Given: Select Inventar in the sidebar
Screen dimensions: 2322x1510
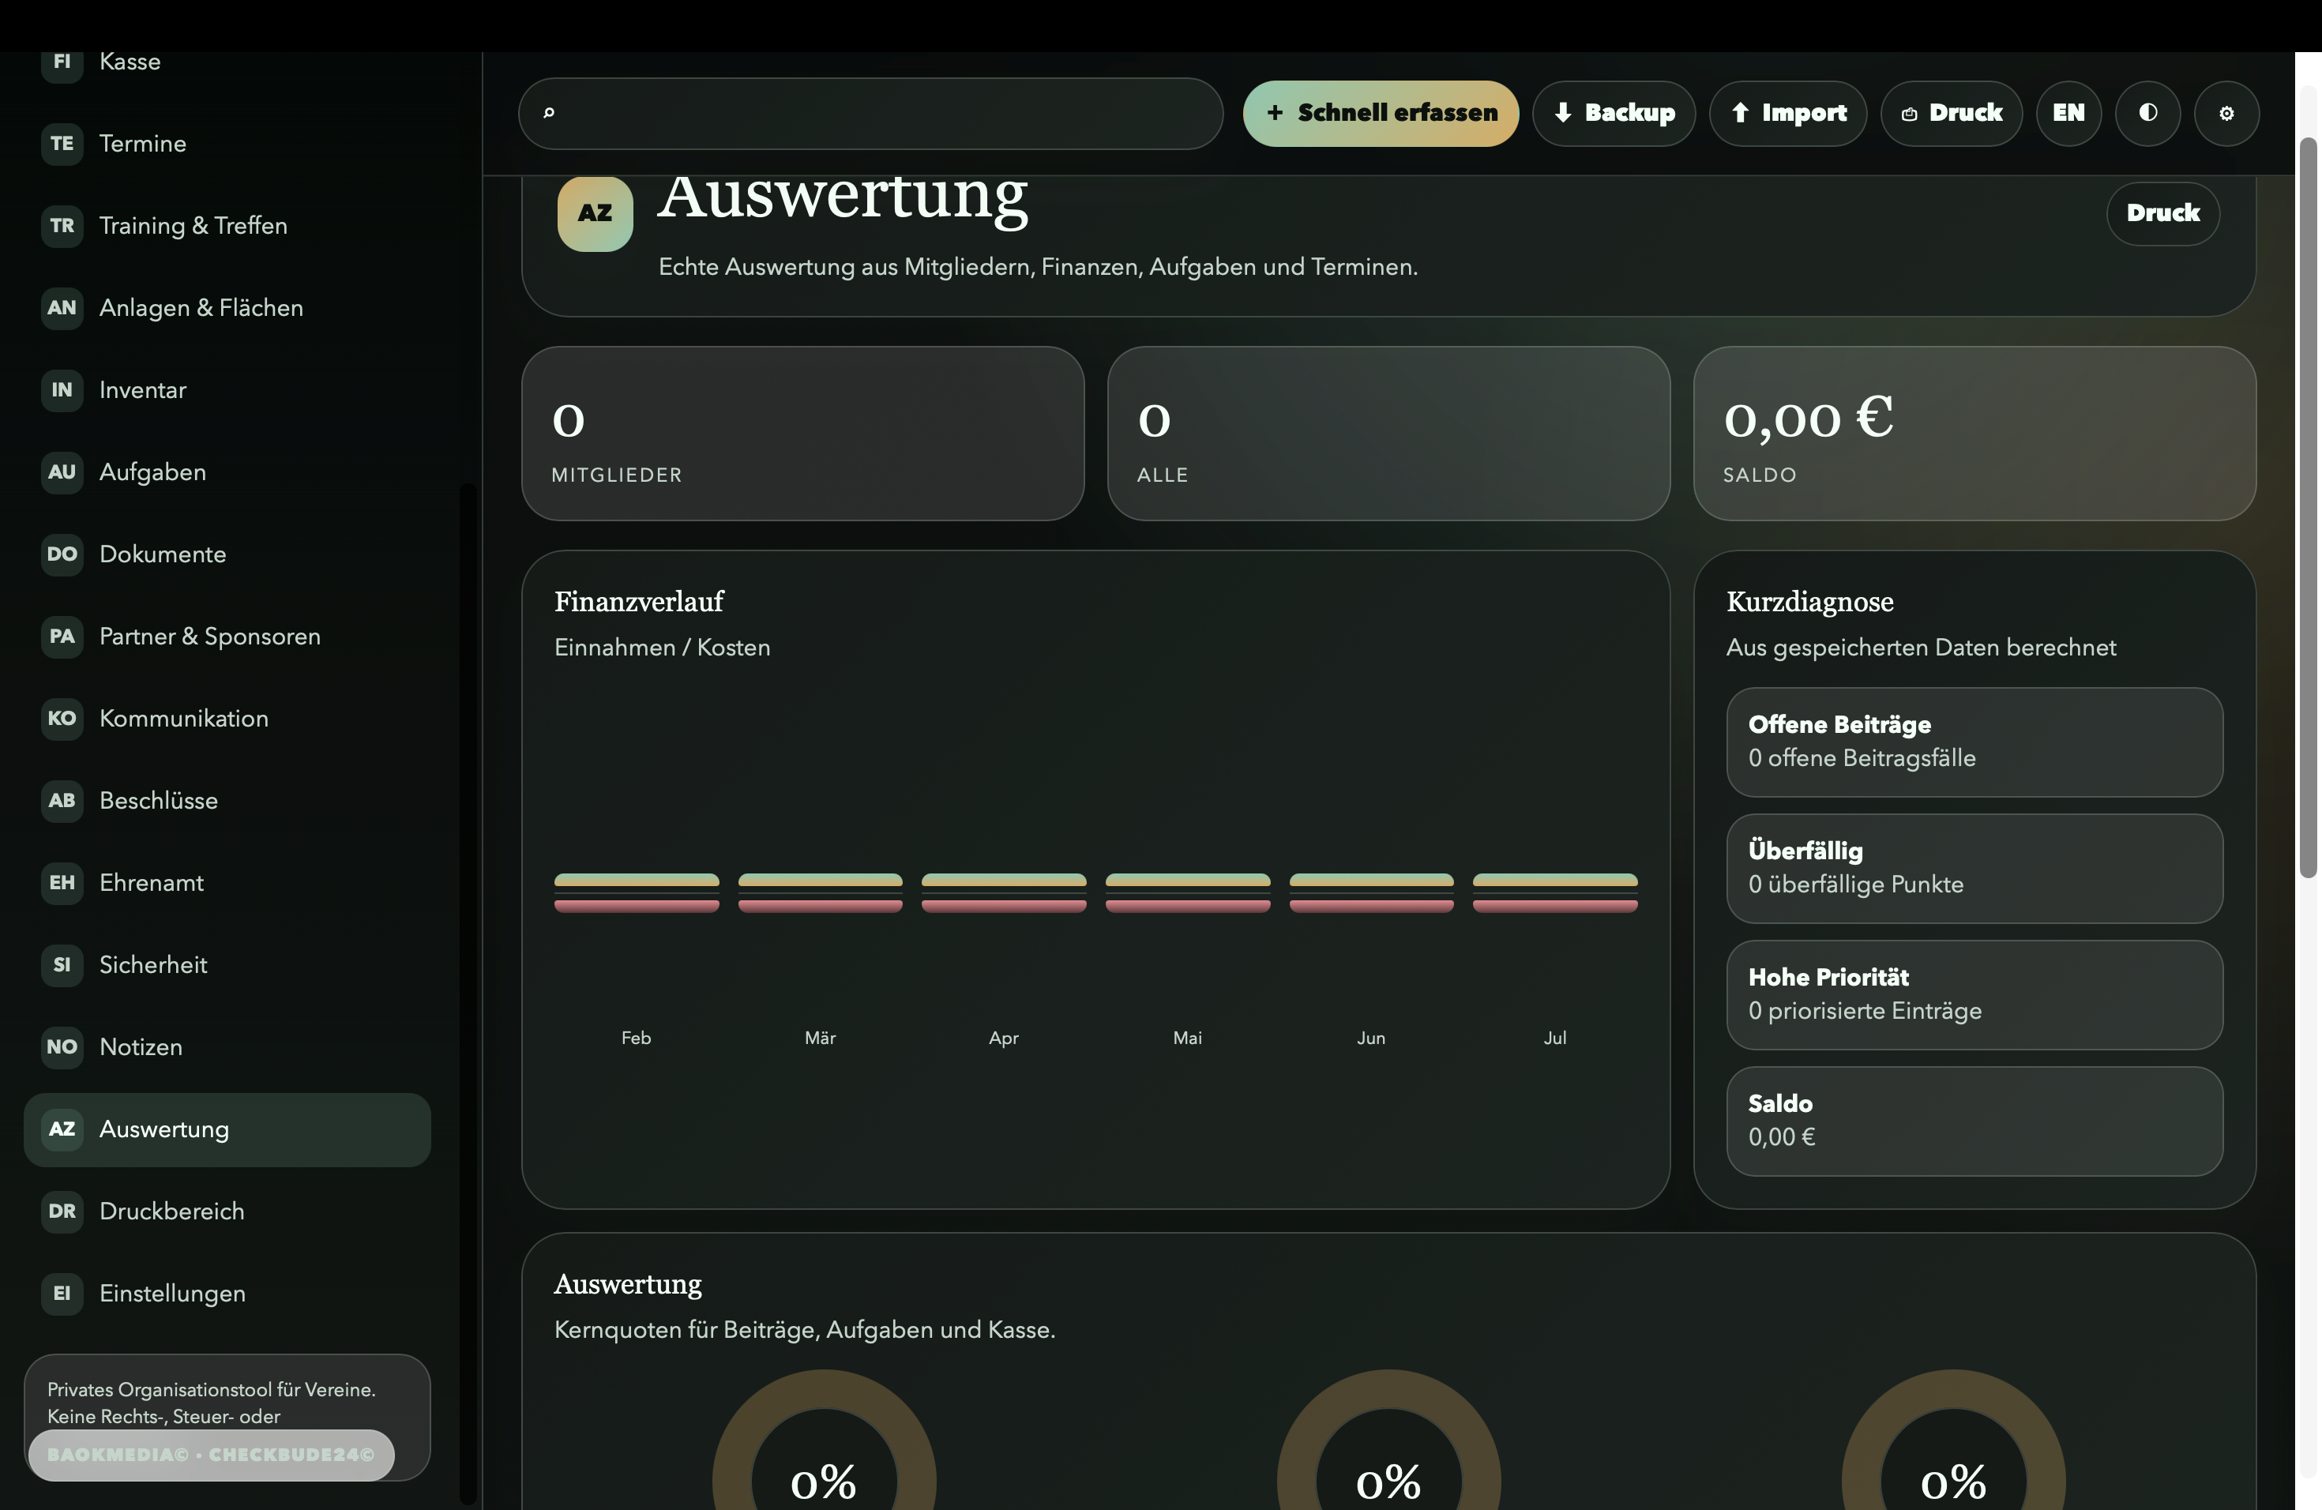Looking at the screenshot, I should 227,390.
